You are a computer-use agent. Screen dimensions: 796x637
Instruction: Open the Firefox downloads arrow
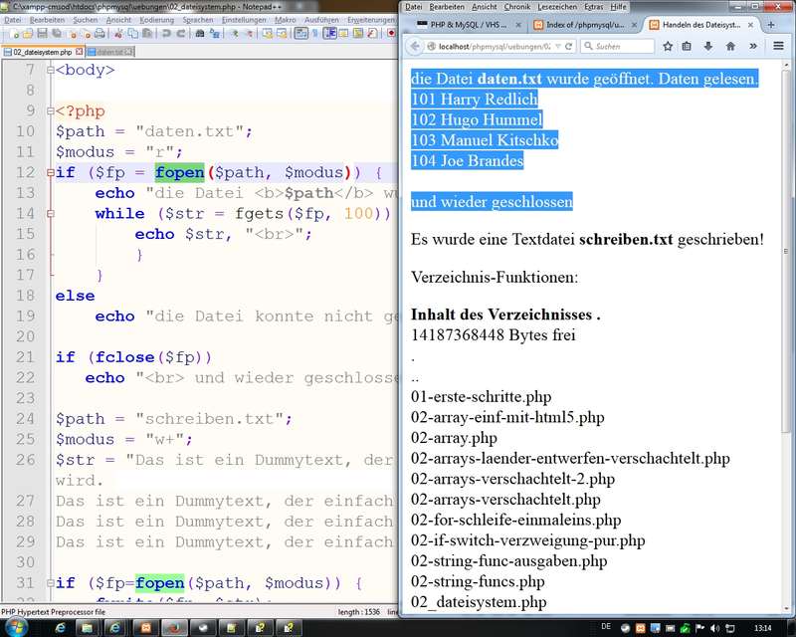[x=708, y=46]
